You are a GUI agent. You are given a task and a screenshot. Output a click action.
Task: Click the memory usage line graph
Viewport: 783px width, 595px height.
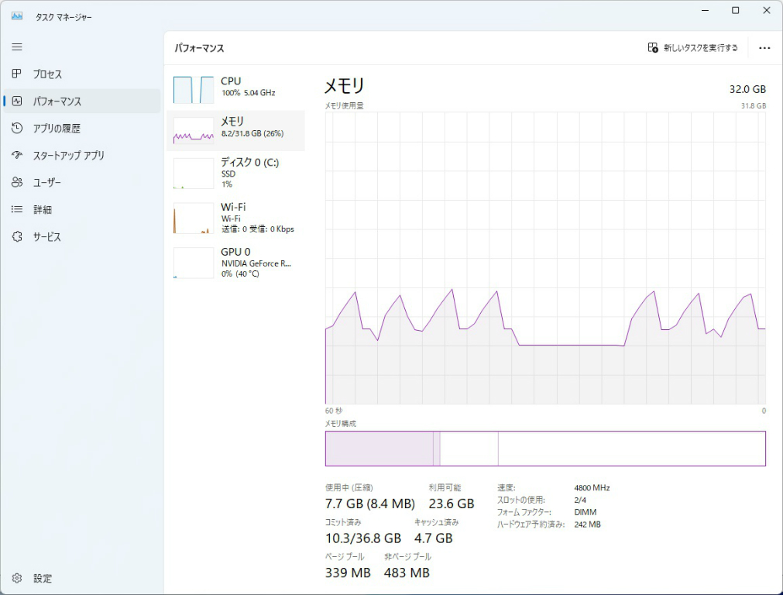click(x=545, y=258)
